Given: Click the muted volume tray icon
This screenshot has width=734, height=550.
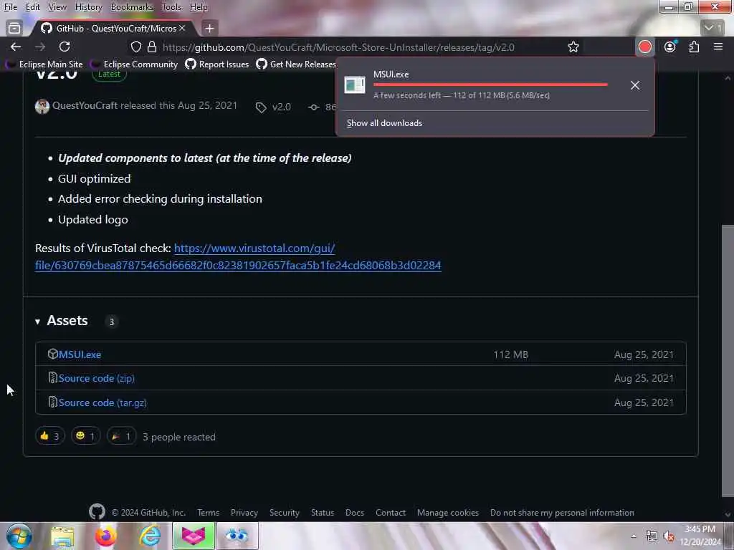Looking at the screenshot, I should (669, 536).
